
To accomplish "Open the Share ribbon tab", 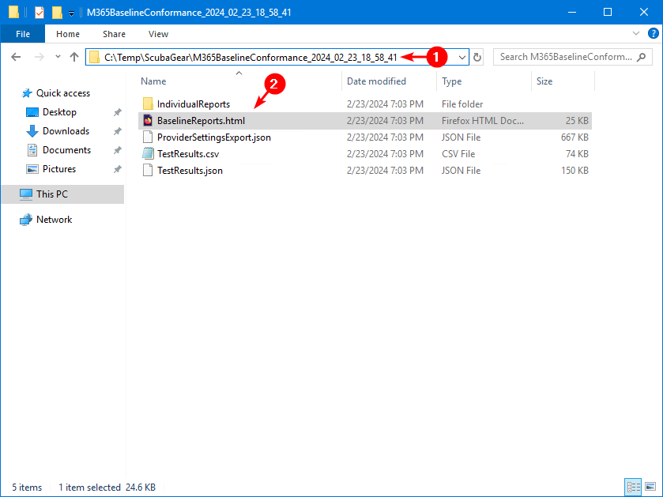I will coord(114,34).
